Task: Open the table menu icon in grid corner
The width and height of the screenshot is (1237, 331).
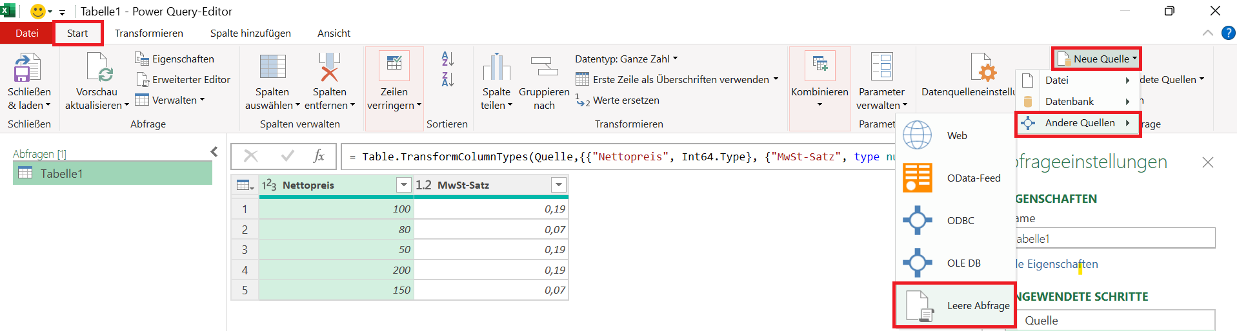Action: pos(245,185)
